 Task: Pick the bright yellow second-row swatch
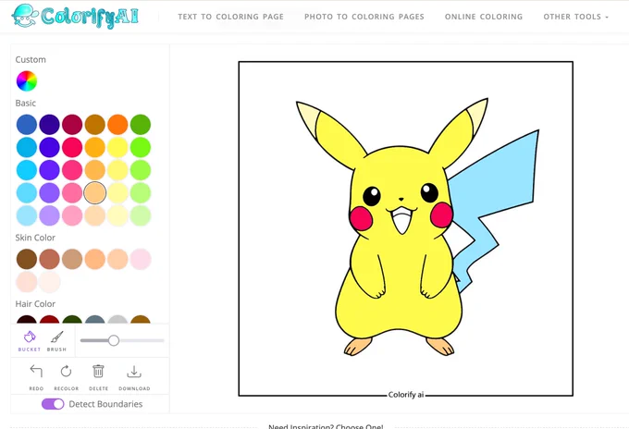coord(117,147)
